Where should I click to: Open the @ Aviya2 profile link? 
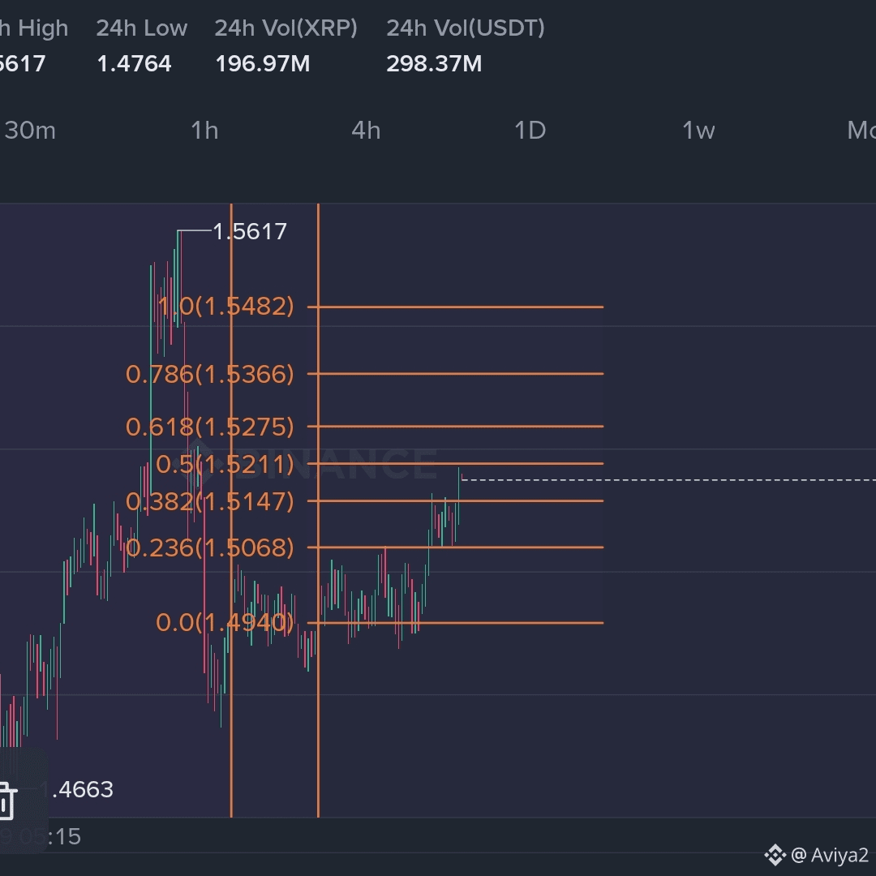coord(830,856)
